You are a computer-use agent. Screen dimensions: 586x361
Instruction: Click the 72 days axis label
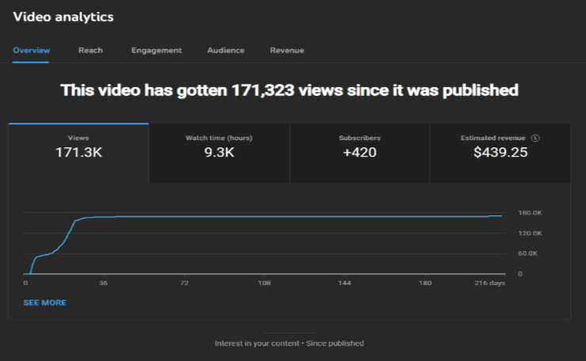[184, 283]
